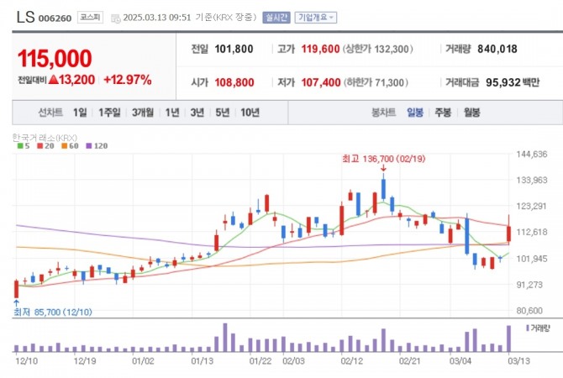Click the 실시간 real-time badge
This screenshot has width=563, height=378.
pos(276,18)
